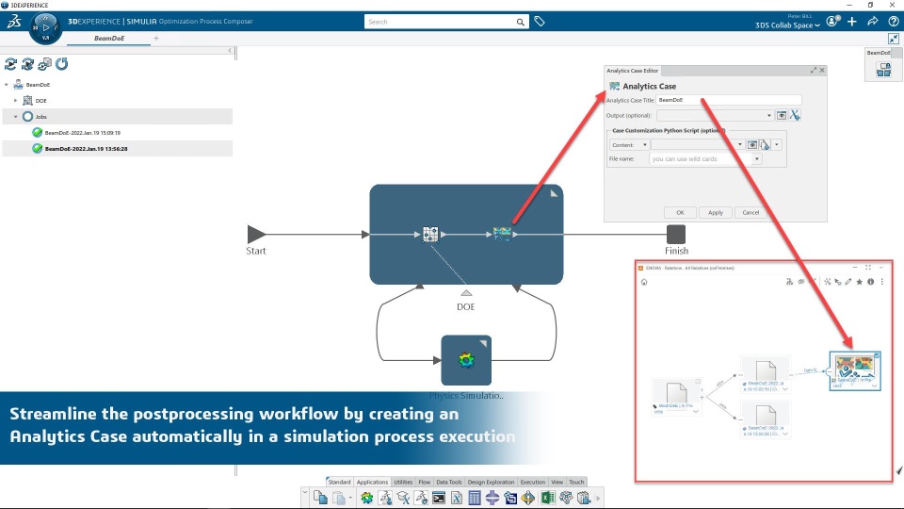Select the BeamDoE document tab

[109, 38]
